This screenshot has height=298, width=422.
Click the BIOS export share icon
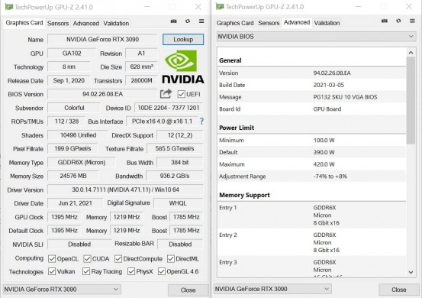pos(166,94)
